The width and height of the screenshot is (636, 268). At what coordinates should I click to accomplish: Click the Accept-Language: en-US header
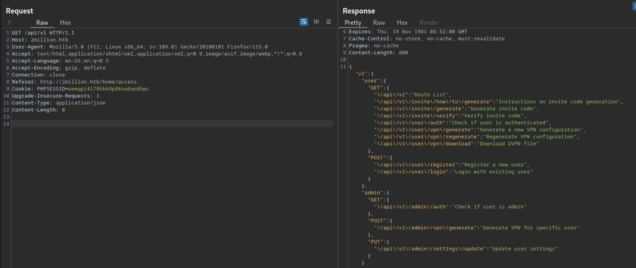click(x=60, y=61)
